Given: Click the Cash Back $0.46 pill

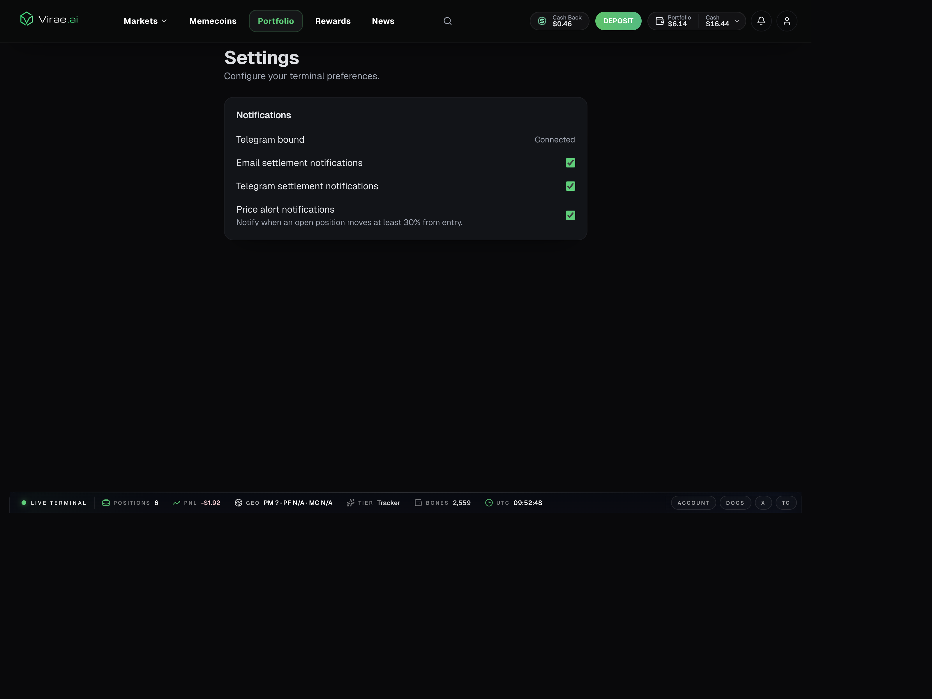Looking at the screenshot, I should pos(559,21).
